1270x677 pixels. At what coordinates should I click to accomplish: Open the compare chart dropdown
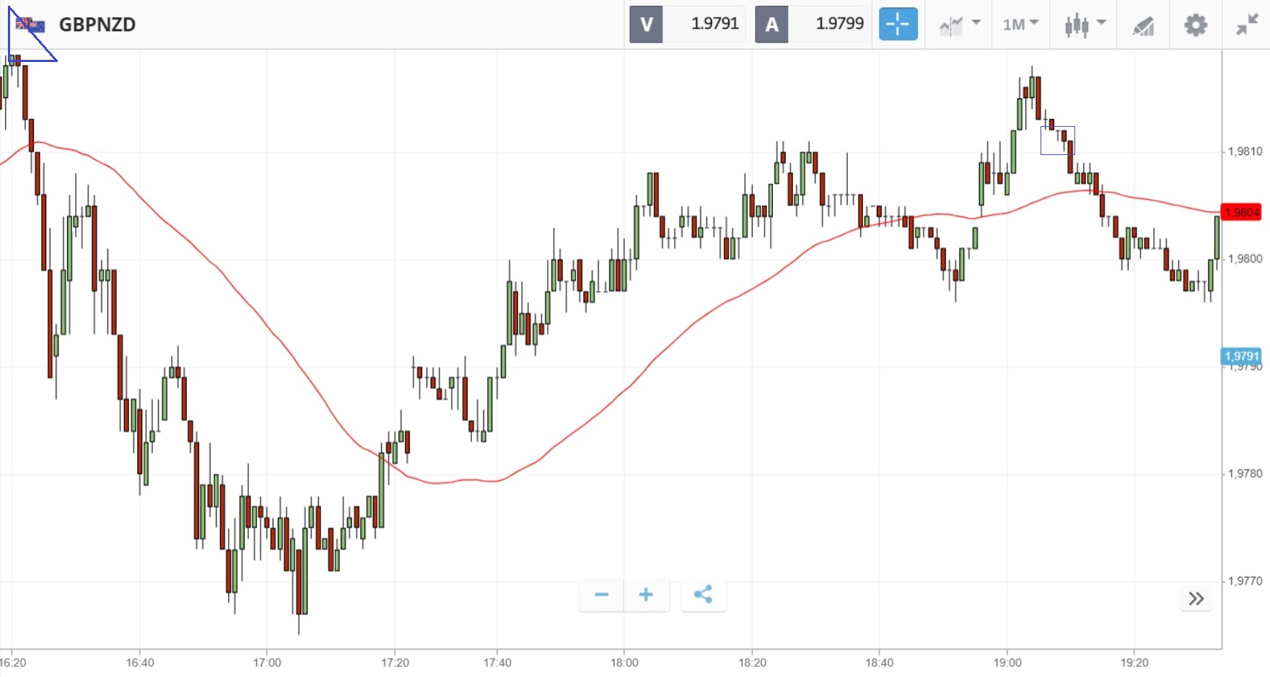(x=959, y=25)
